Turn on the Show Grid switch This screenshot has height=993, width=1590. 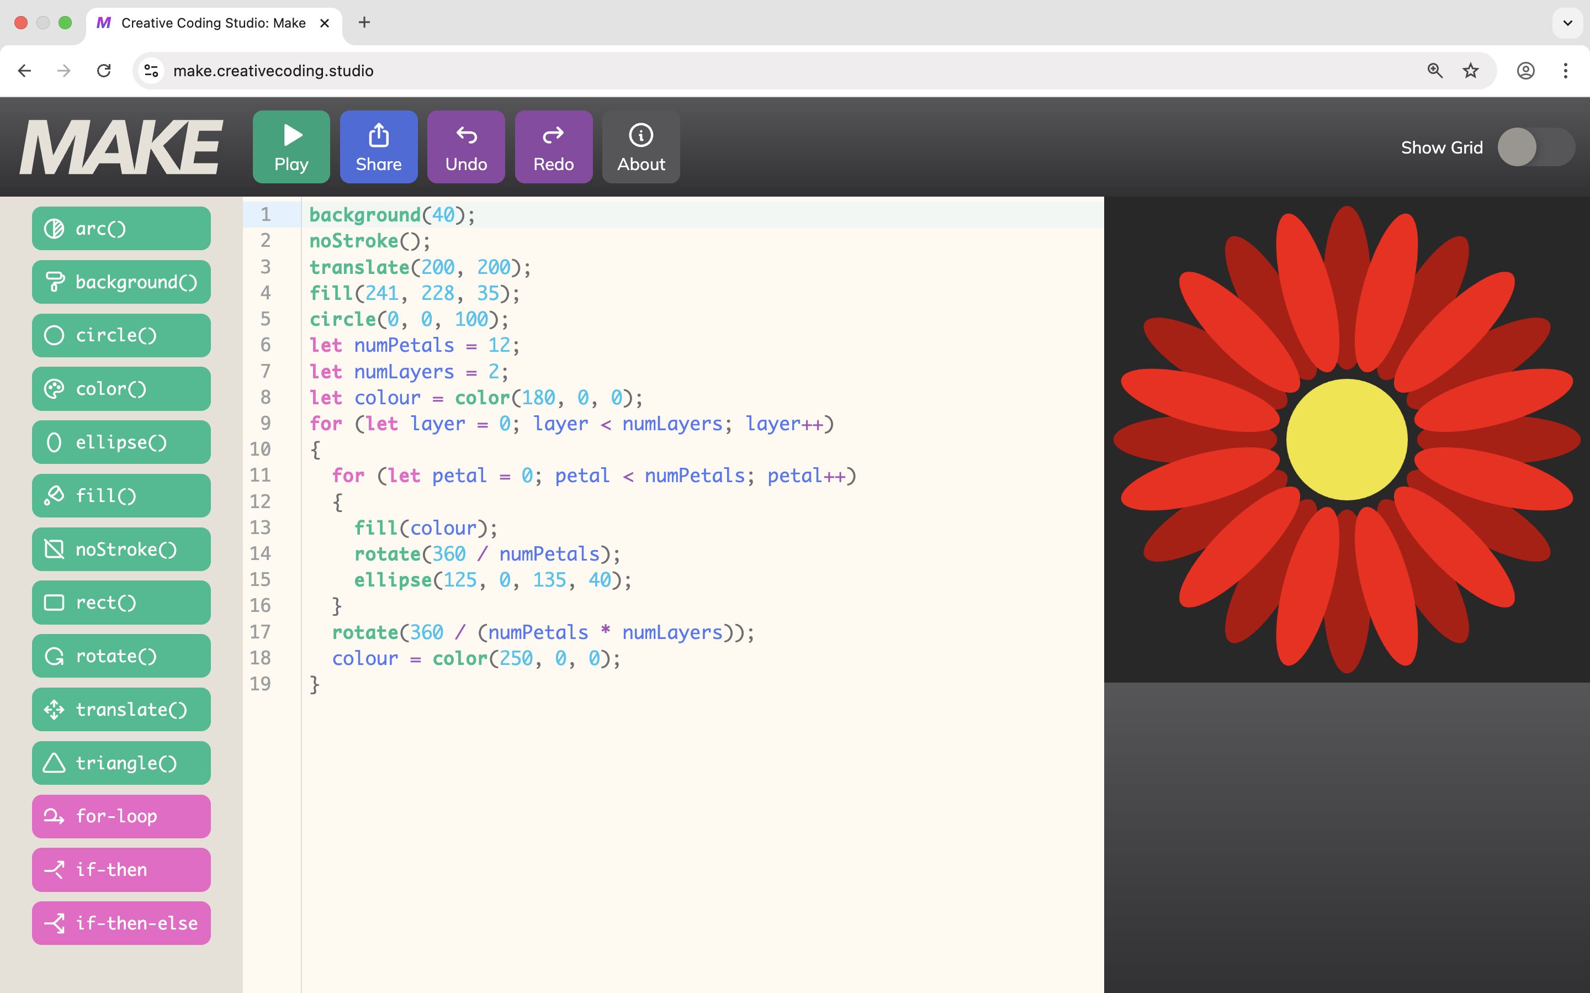pyautogui.click(x=1535, y=147)
